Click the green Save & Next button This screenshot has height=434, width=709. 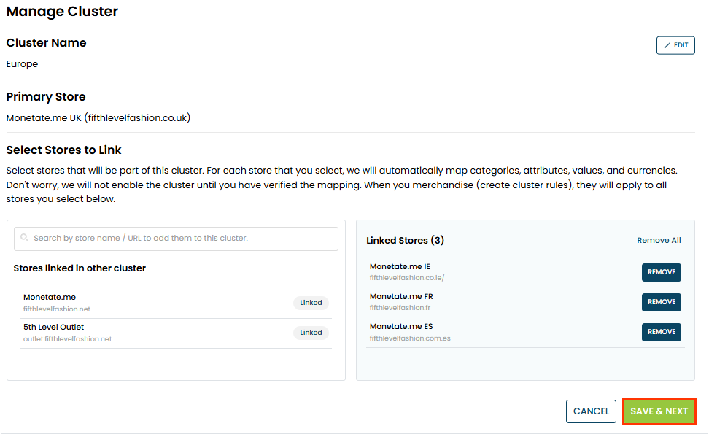click(x=659, y=411)
